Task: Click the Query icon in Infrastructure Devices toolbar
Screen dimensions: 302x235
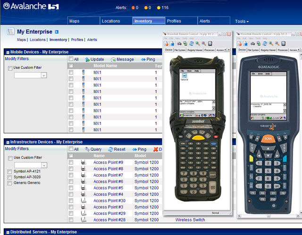Action: [87, 150]
